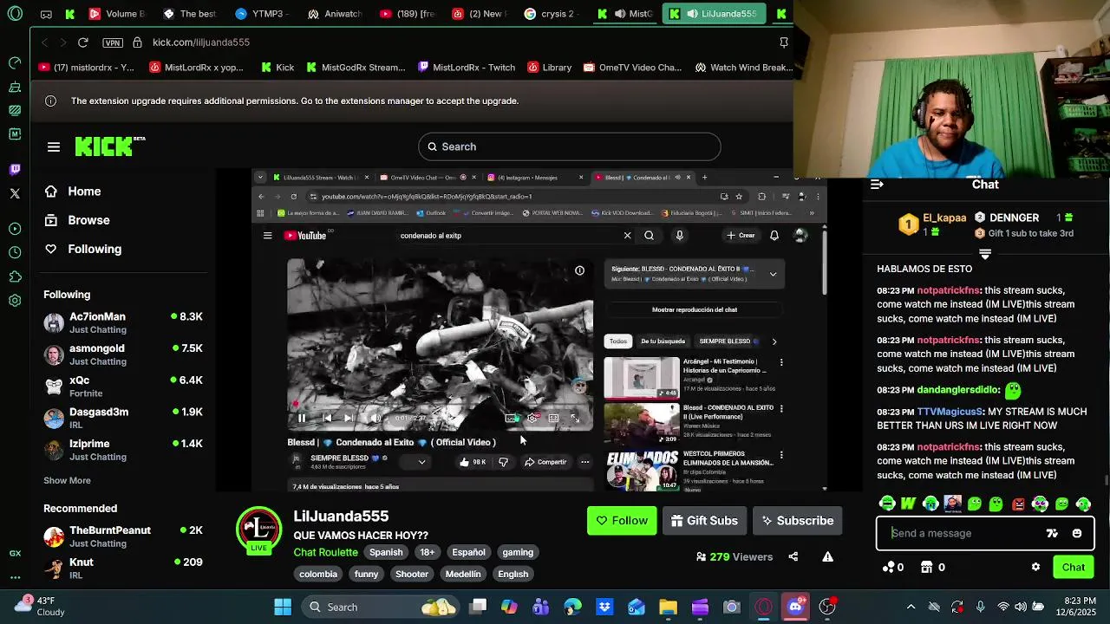The image size is (1110, 624).
Task: Expand the next-video playlist chevron in stream
Action: click(x=773, y=274)
